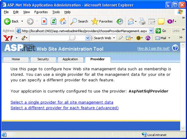This screenshot has height=139, width=187.
Task: Click the bookmark folder icon on Yahoo toolbar
Action: click(x=128, y=38)
